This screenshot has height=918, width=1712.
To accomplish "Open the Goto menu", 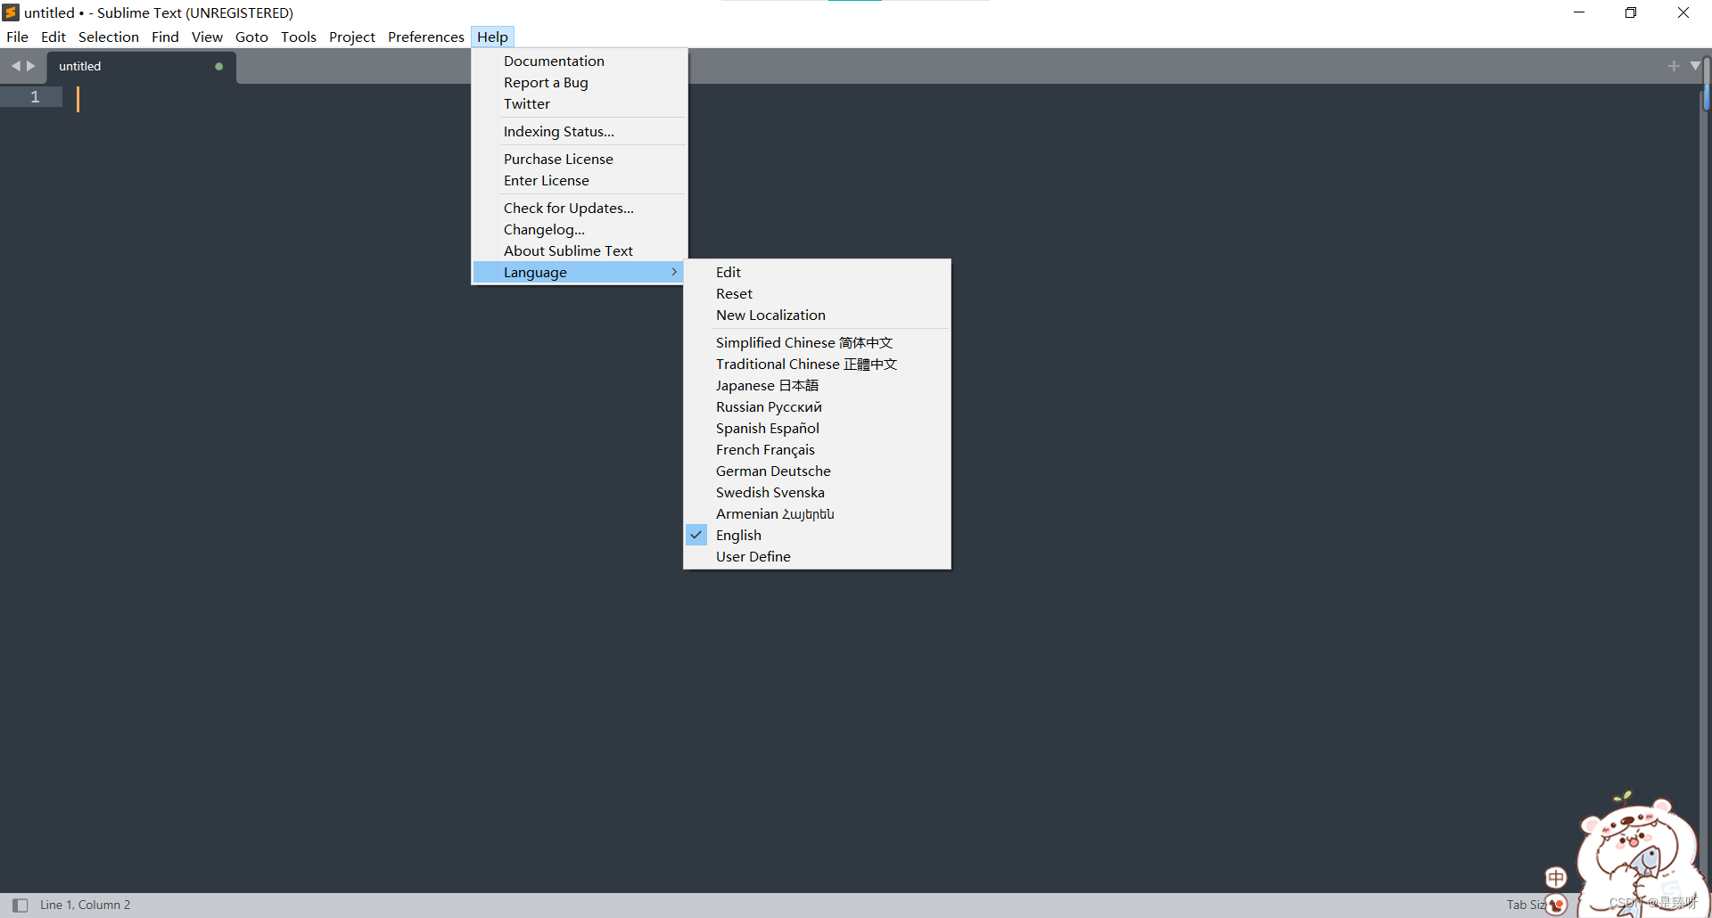I will [251, 37].
